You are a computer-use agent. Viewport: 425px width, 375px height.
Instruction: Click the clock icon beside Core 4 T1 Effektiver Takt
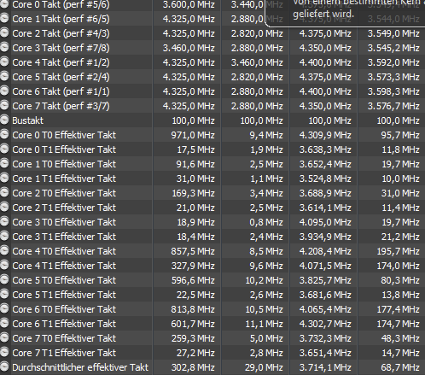point(4,266)
